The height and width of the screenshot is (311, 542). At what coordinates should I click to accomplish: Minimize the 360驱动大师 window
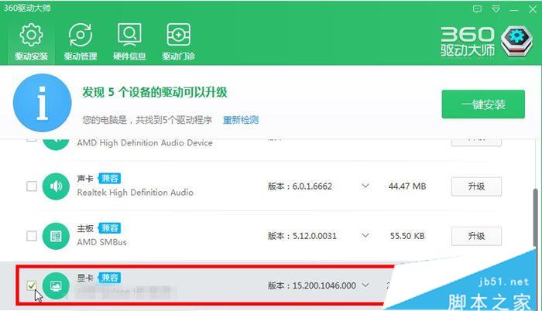pos(514,9)
